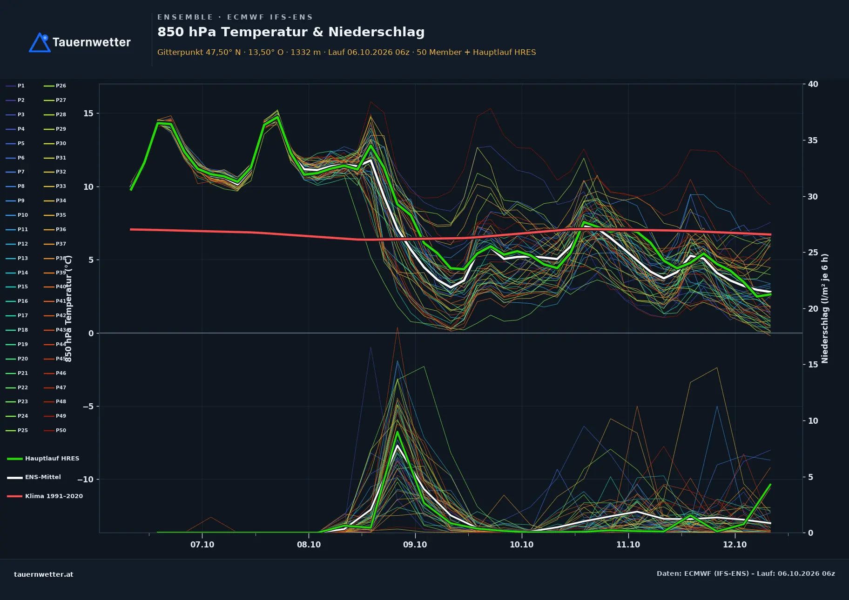
Task: Click the −10 temperature axis tick label
Action: click(x=85, y=480)
